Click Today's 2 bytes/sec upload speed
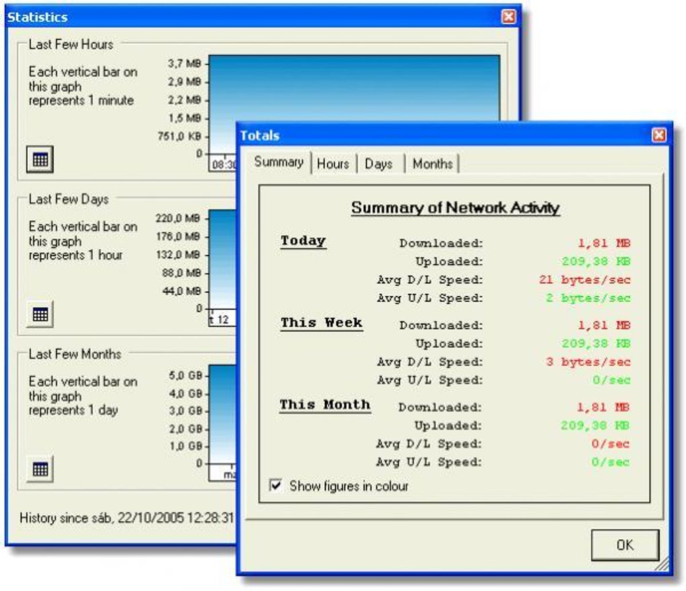 pyautogui.click(x=588, y=298)
